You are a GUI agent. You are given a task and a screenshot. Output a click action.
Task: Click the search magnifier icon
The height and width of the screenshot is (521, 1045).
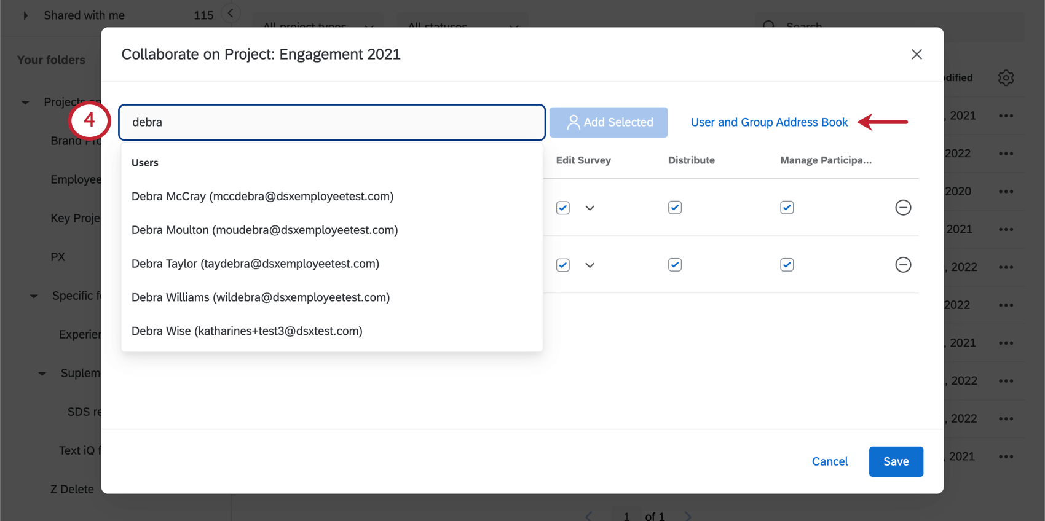click(x=768, y=26)
